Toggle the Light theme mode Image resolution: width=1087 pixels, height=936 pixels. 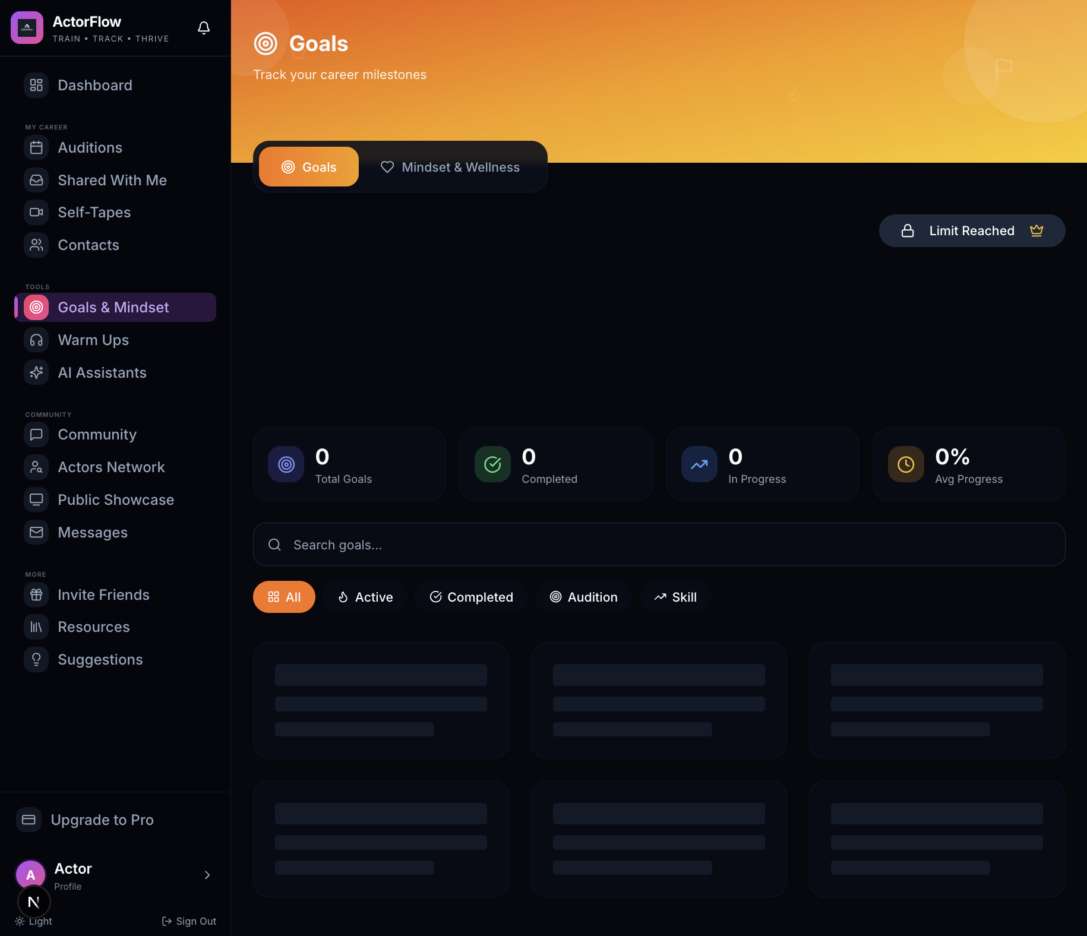point(34,921)
